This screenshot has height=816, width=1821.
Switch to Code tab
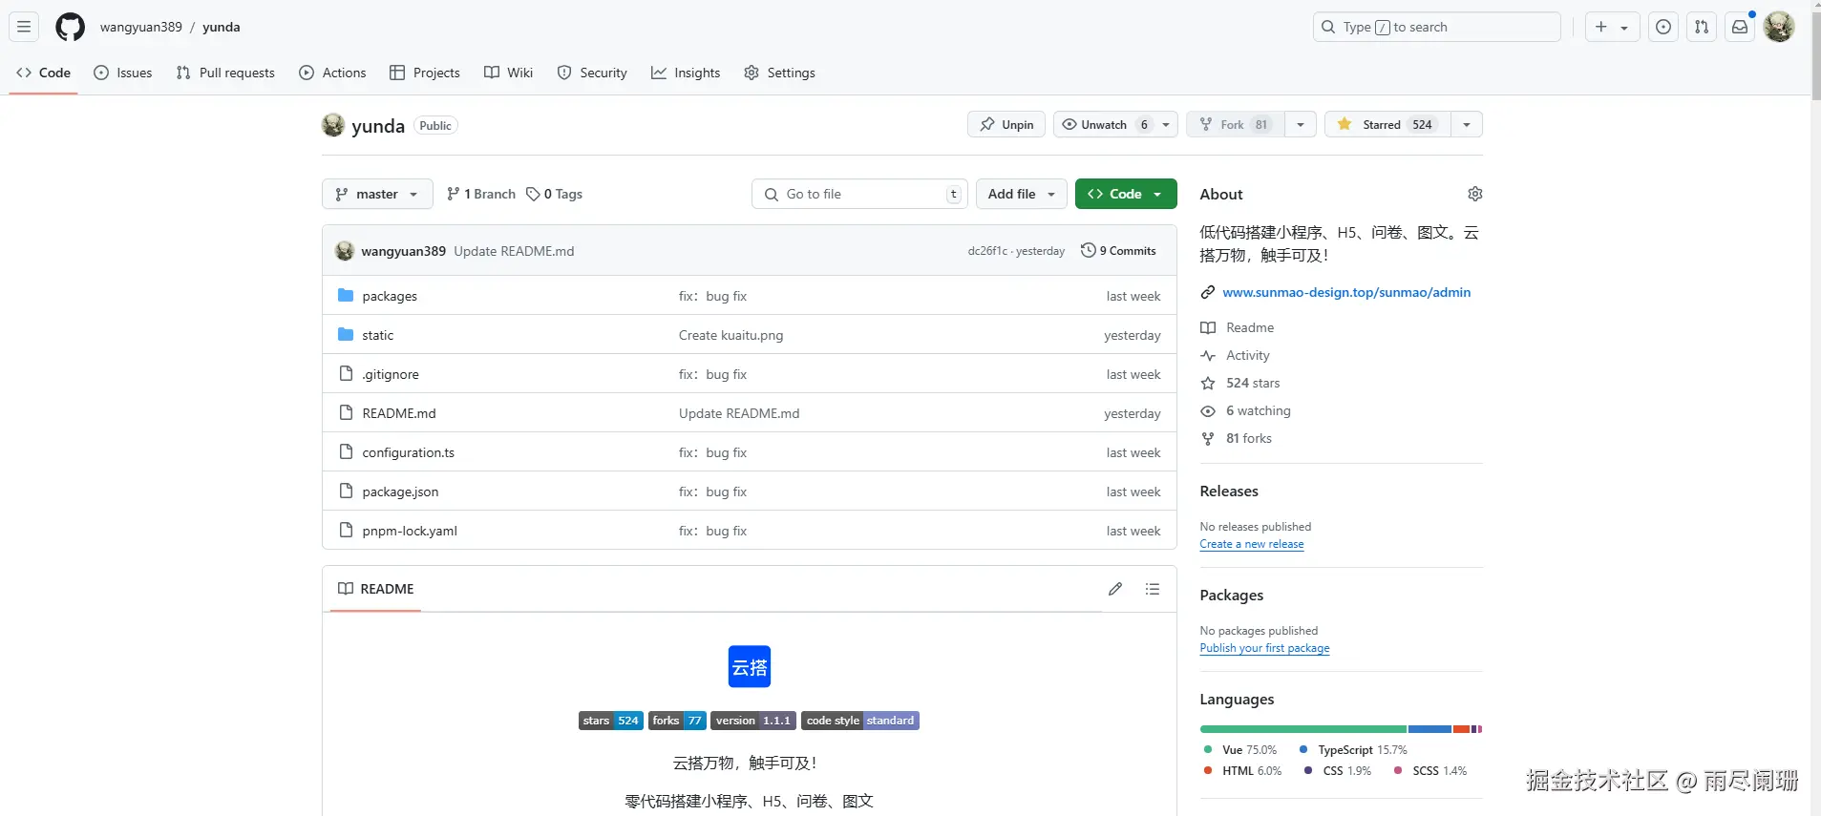tap(44, 73)
